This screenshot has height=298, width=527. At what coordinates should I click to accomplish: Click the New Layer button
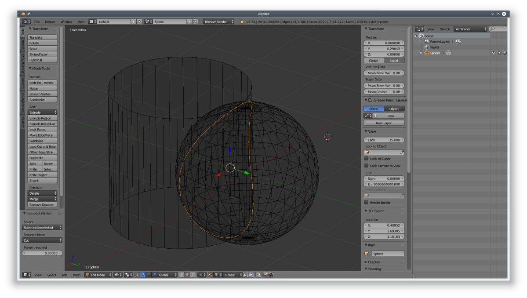[x=384, y=123]
